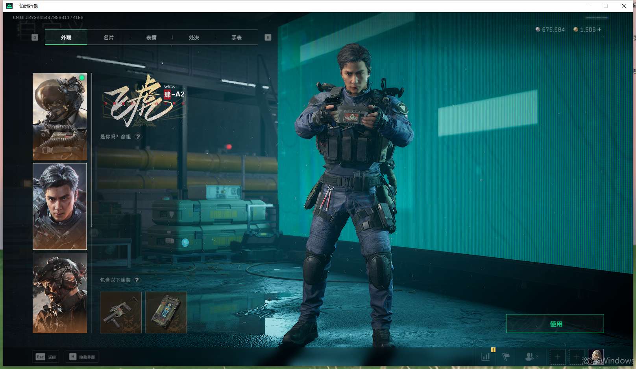
Task: Open the flags icon in bottom bar
Action: (506, 357)
